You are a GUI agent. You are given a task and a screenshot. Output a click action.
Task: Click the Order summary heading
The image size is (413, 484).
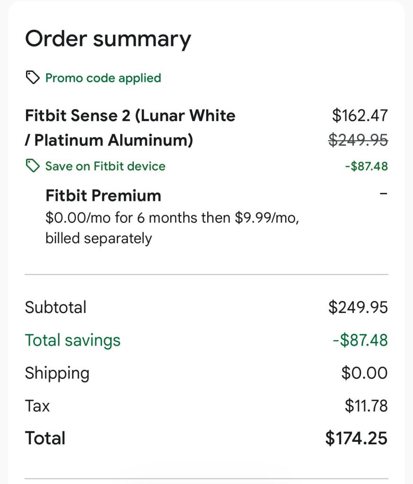click(x=108, y=39)
